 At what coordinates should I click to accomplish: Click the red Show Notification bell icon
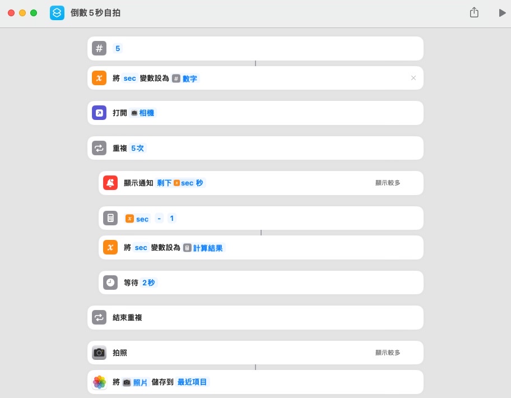110,183
